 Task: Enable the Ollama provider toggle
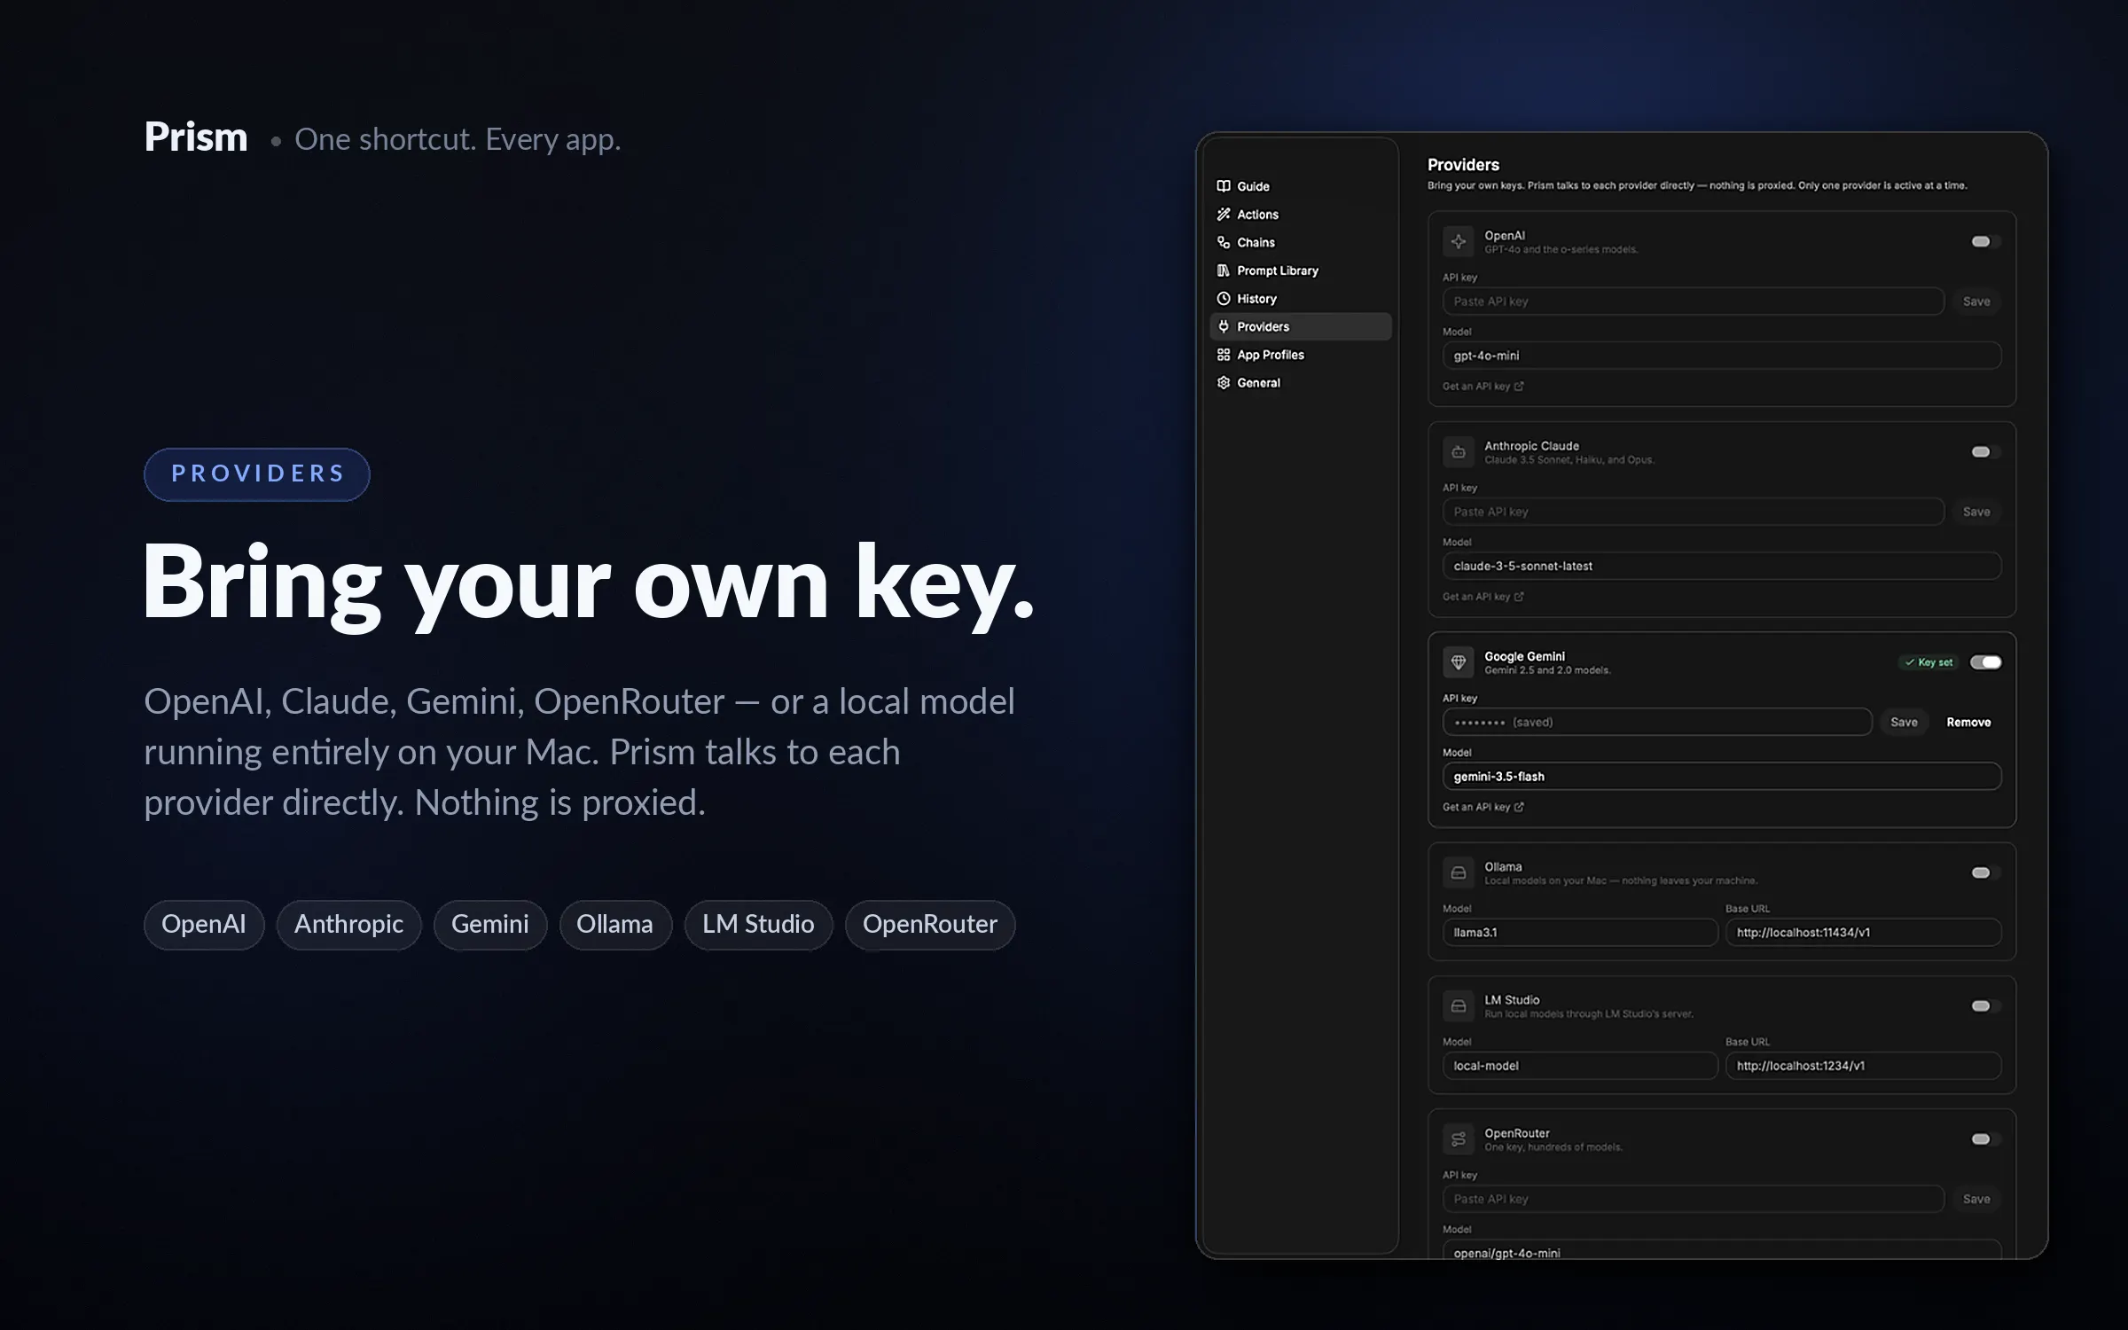pyautogui.click(x=1984, y=873)
